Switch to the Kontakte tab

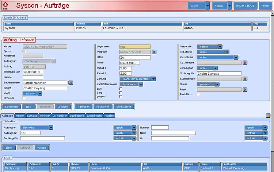pyautogui.click(x=32, y=116)
